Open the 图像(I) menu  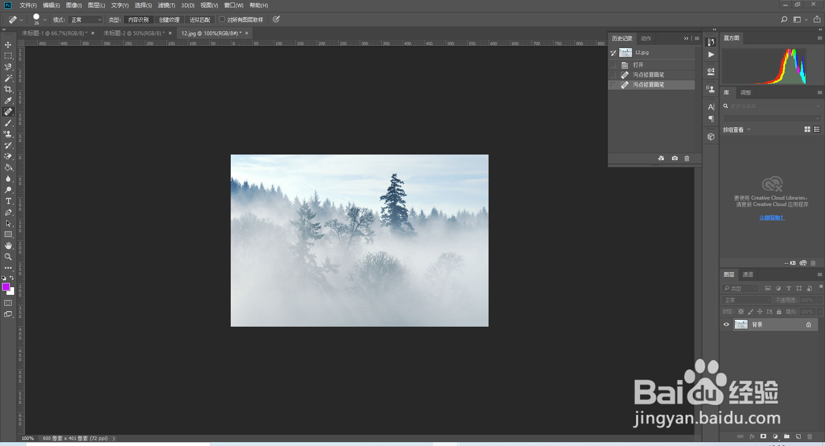click(74, 5)
